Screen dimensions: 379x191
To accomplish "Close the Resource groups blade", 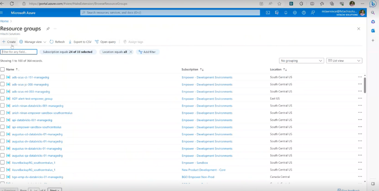I will 358,29.
